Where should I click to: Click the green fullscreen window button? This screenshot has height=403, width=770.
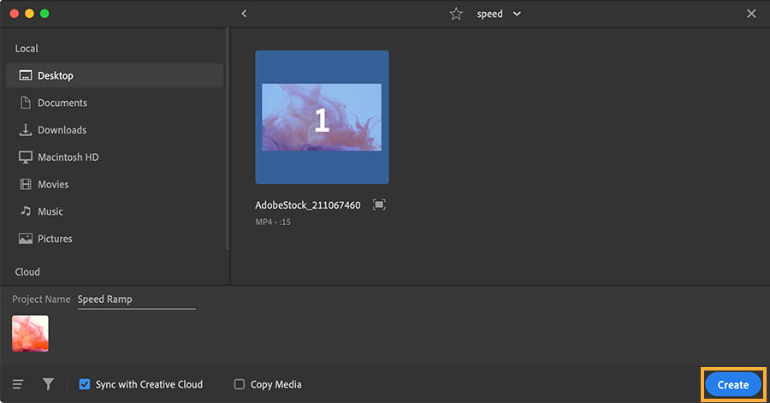[x=44, y=14]
